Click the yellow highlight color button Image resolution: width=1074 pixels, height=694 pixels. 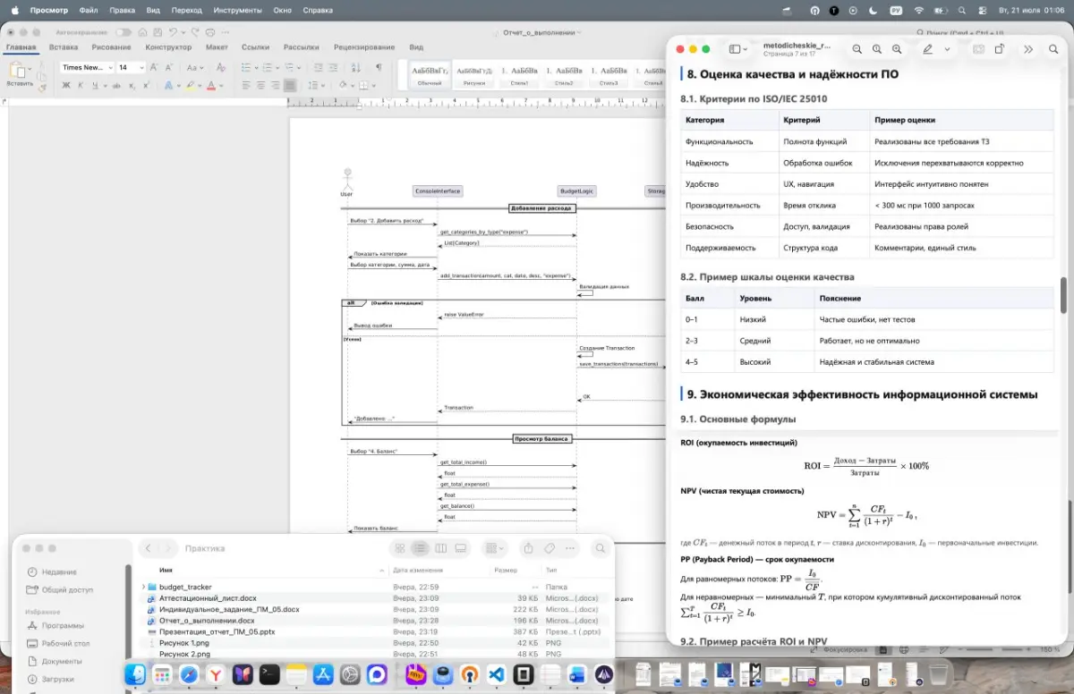(190, 86)
